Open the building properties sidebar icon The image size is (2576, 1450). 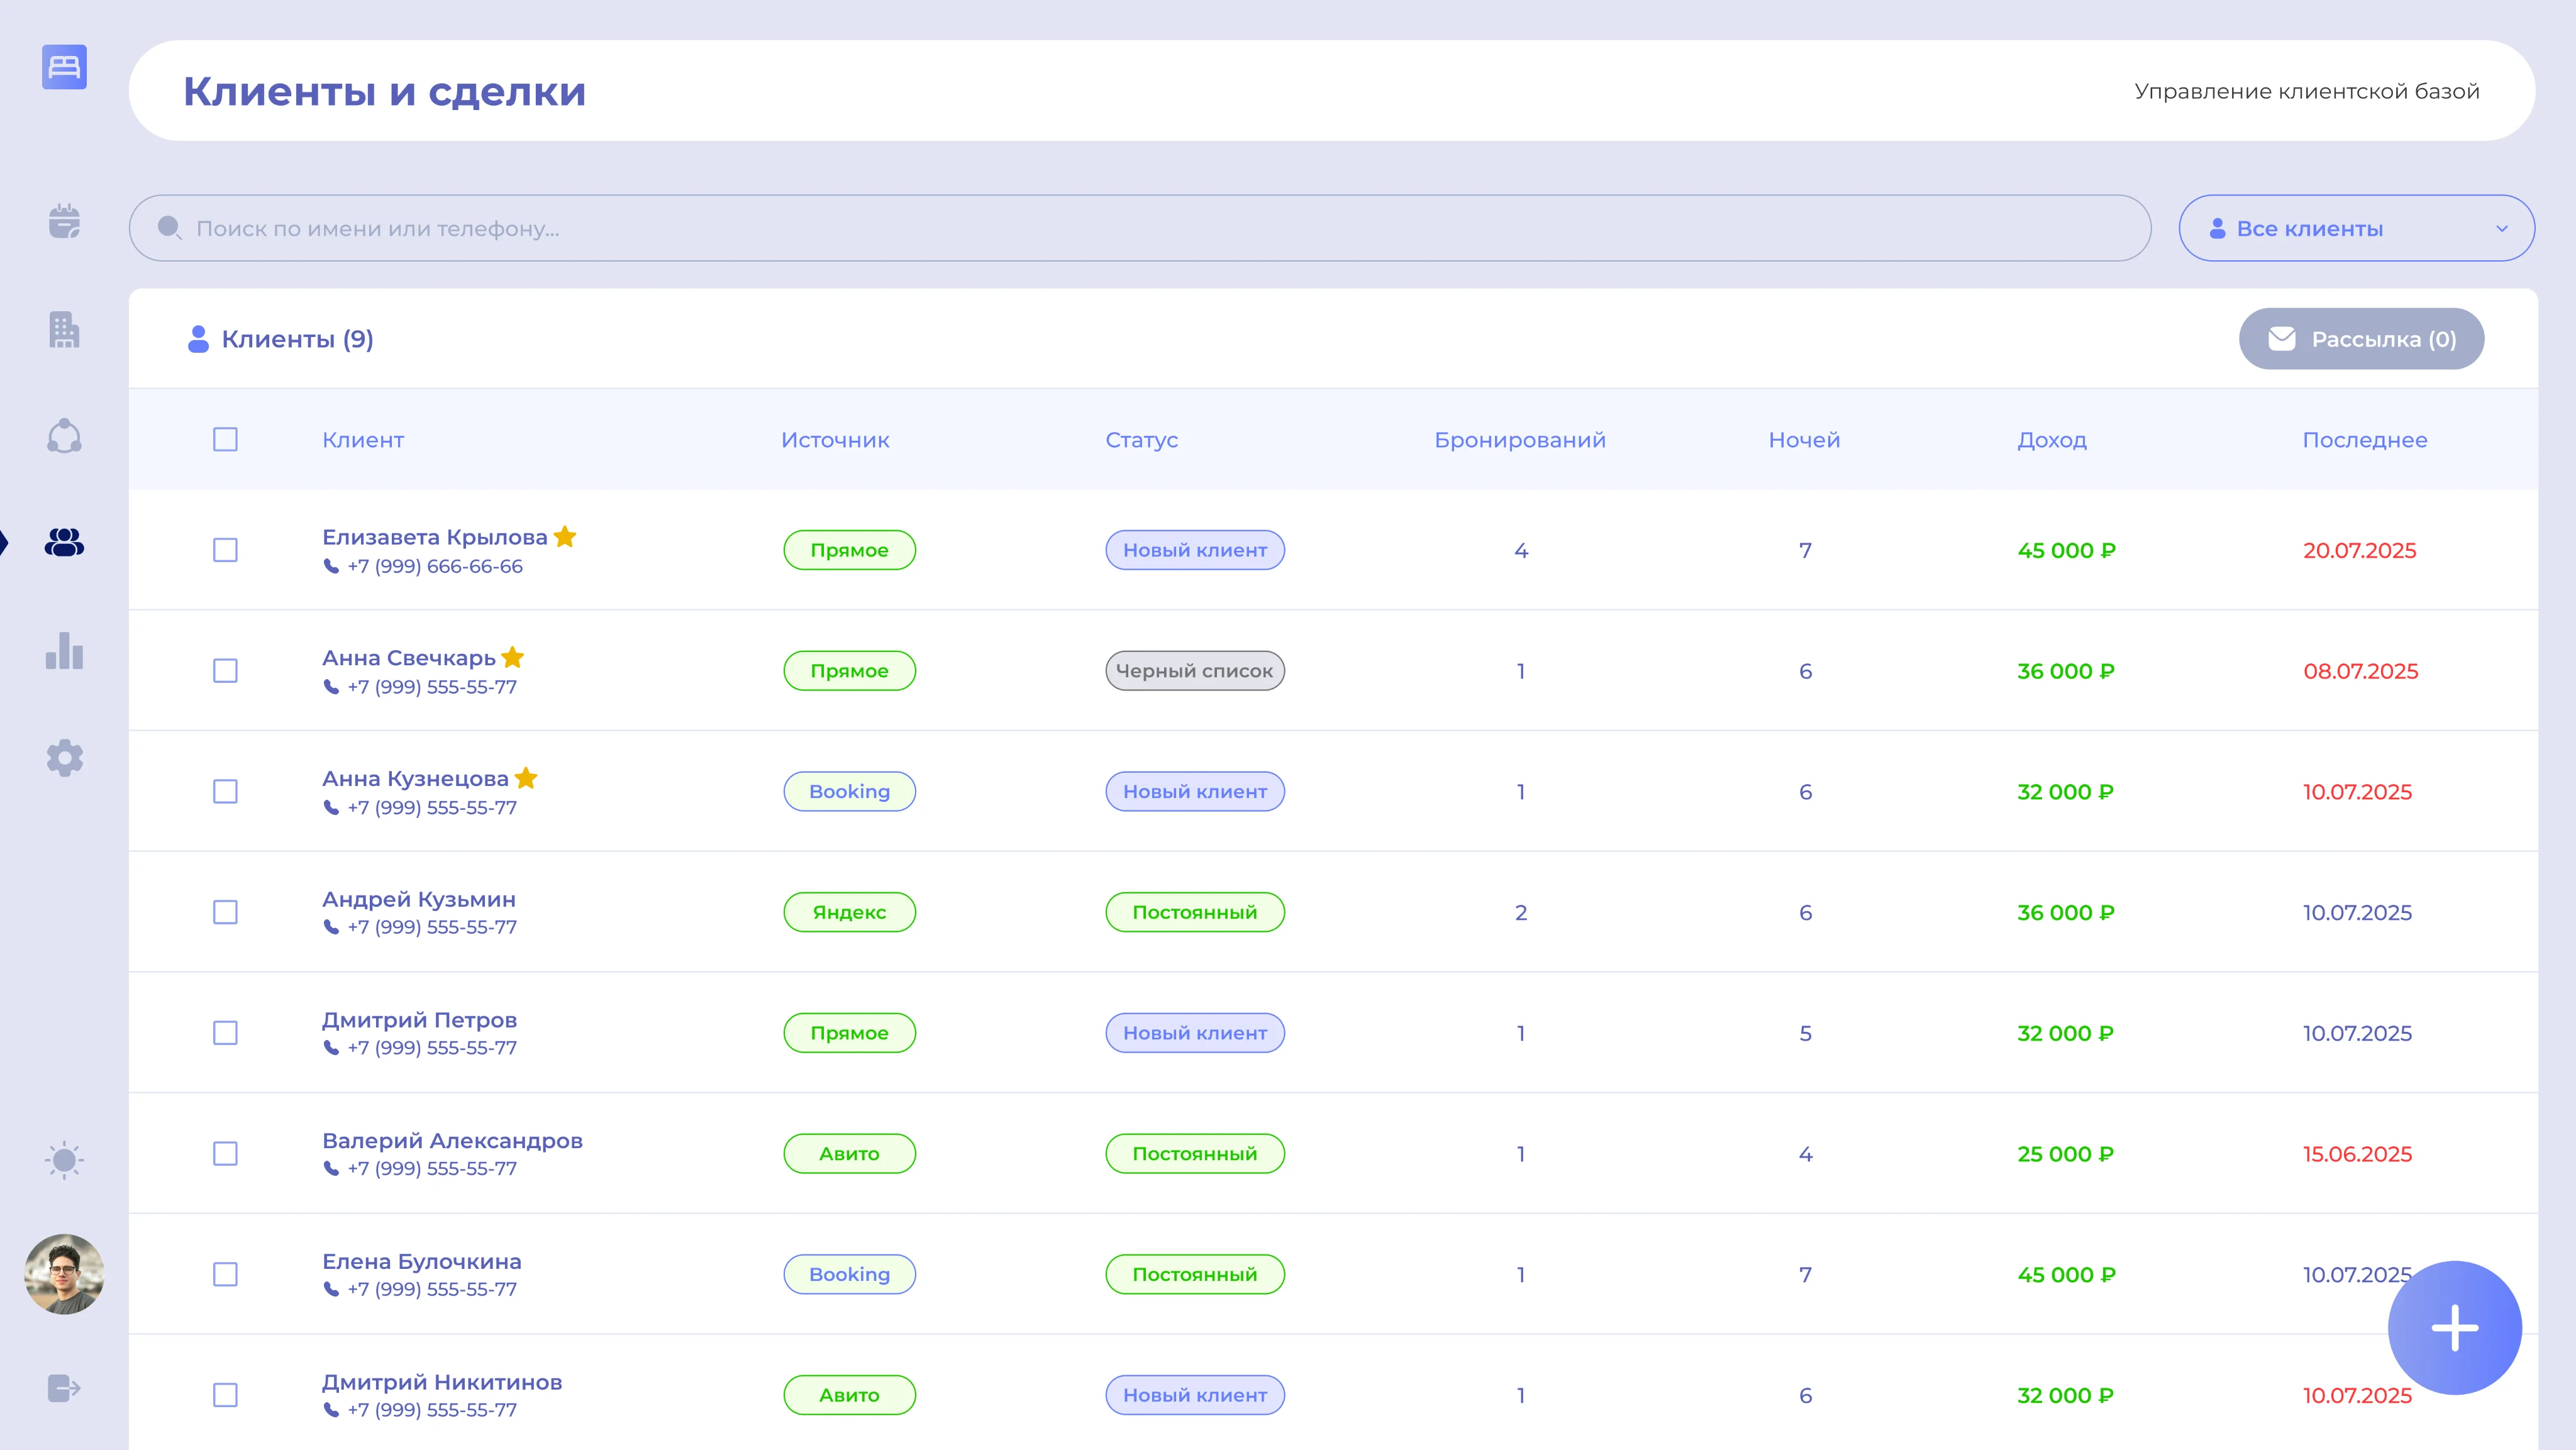pyautogui.click(x=64, y=329)
